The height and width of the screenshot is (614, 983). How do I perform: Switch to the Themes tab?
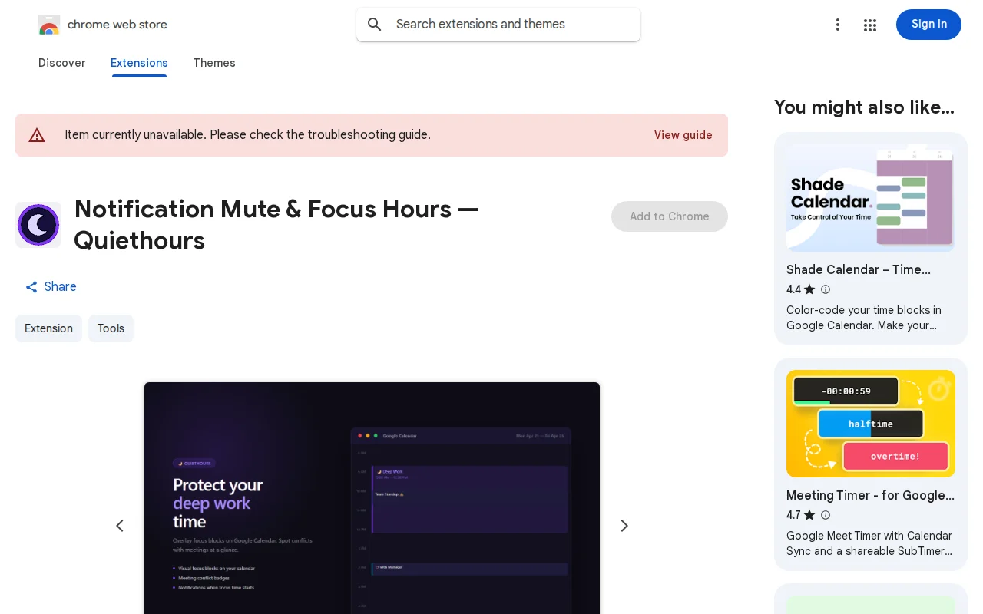click(x=214, y=63)
